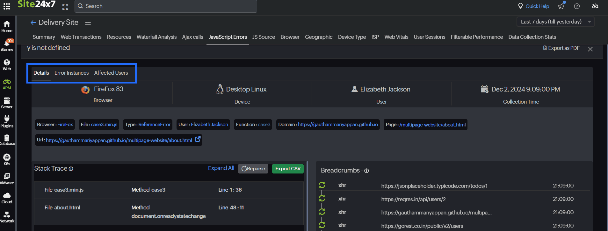Click the Stack Trace info icon
The image size is (608, 231).
pos(71,169)
